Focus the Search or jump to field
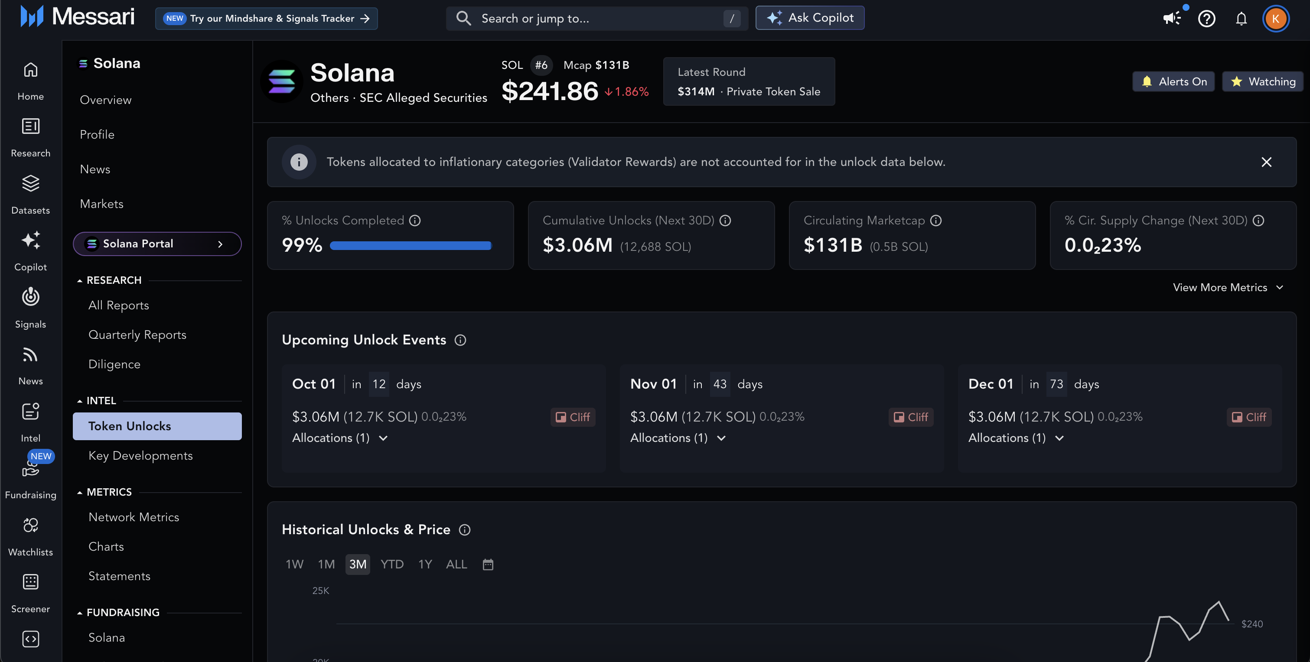 597,19
